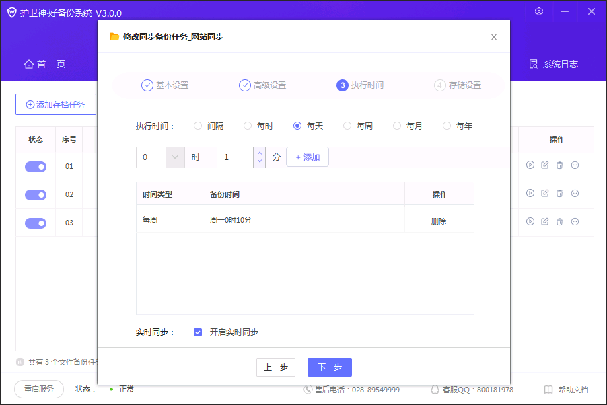Image resolution: width=607 pixels, height=405 pixels.
Task: Click the folder icon in dialog title
Action: coord(114,36)
